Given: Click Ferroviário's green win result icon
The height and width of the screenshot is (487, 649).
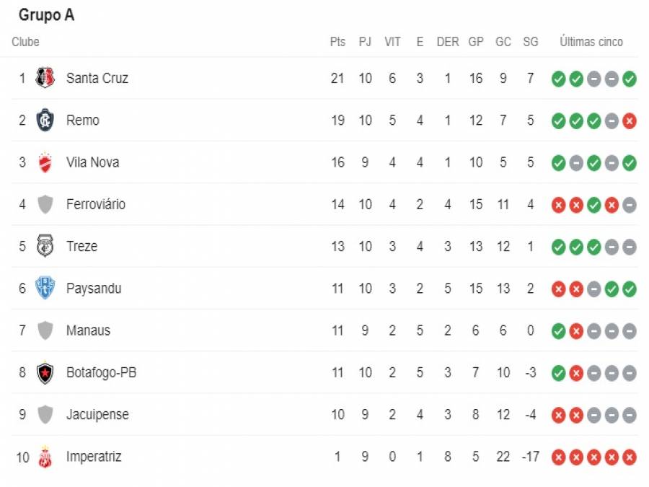Looking at the screenshot, I should coord(593,205).
